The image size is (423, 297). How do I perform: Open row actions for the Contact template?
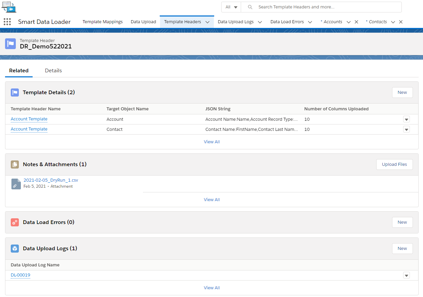407,129
